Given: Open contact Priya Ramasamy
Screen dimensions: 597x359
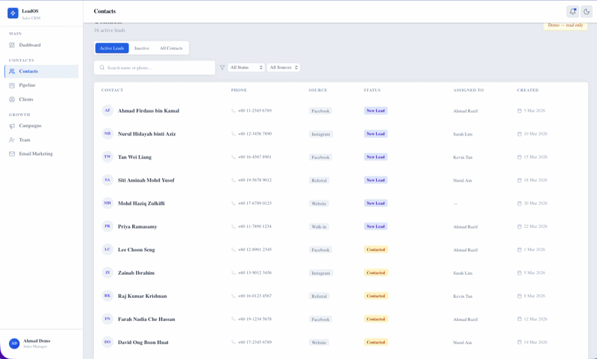Looking at the screenshot, I should point(137,226).
